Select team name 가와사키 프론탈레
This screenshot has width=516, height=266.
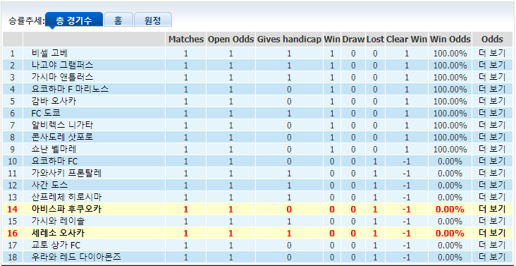click(67, 173)
